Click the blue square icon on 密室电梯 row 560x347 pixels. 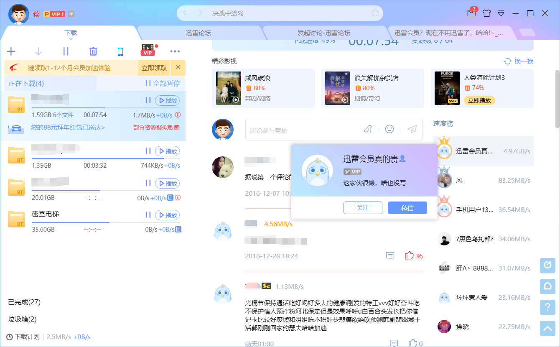[178, 230]
